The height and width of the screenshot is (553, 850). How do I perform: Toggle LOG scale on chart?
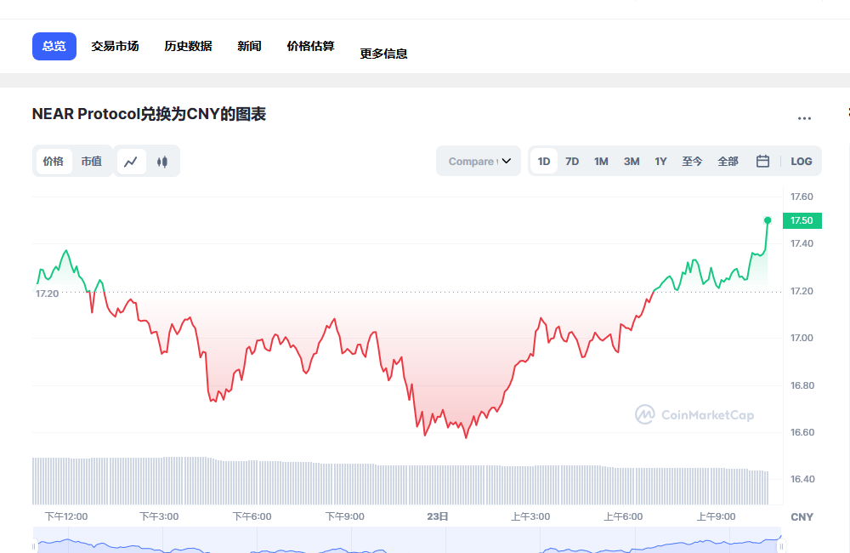pyautogui.click(x=801, y=161)
